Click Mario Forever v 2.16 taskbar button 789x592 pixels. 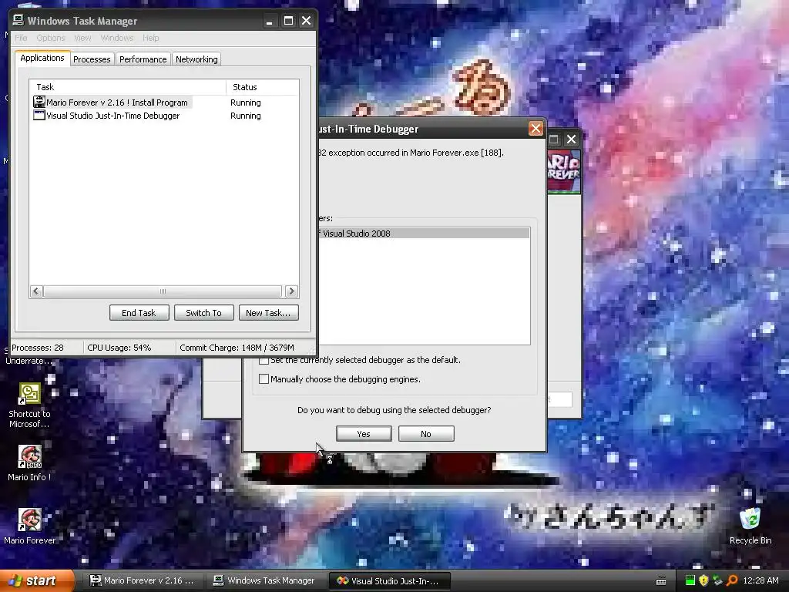(142, 580)
